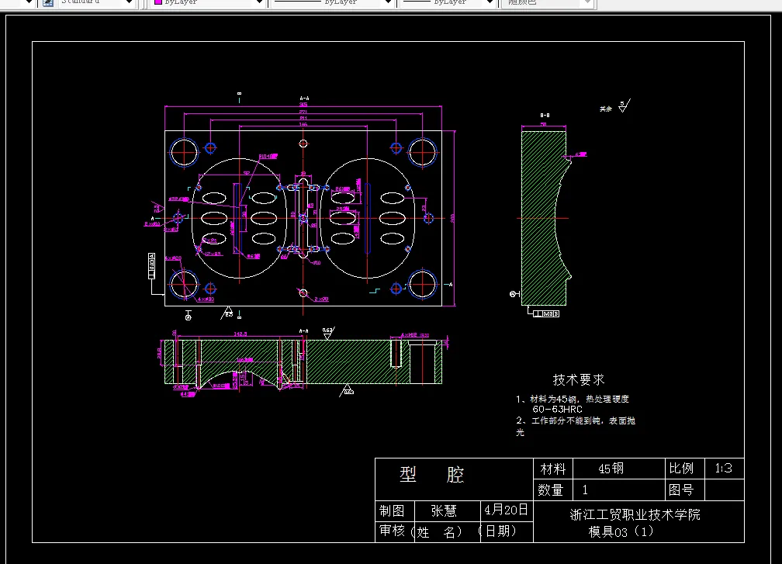Select the 模具03 (1) class text
The image size is (782, 564).
click(621, 532)
